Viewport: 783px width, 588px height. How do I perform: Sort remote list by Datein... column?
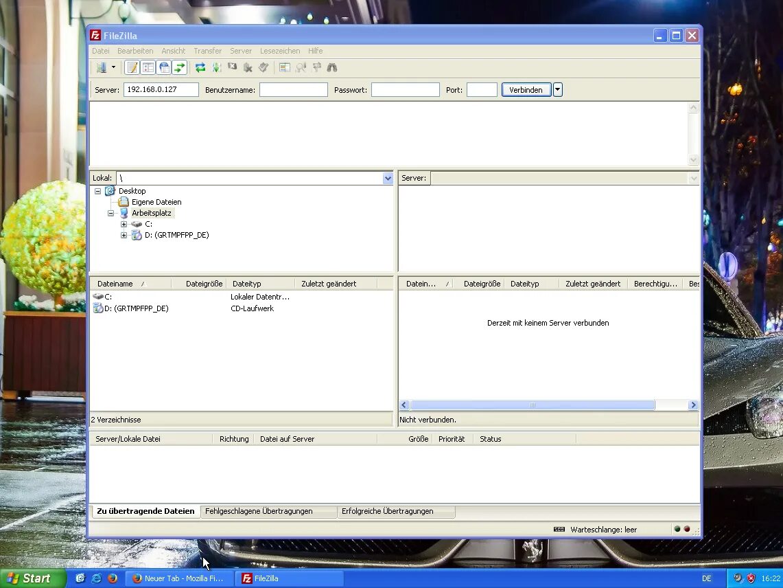(426, 284)
